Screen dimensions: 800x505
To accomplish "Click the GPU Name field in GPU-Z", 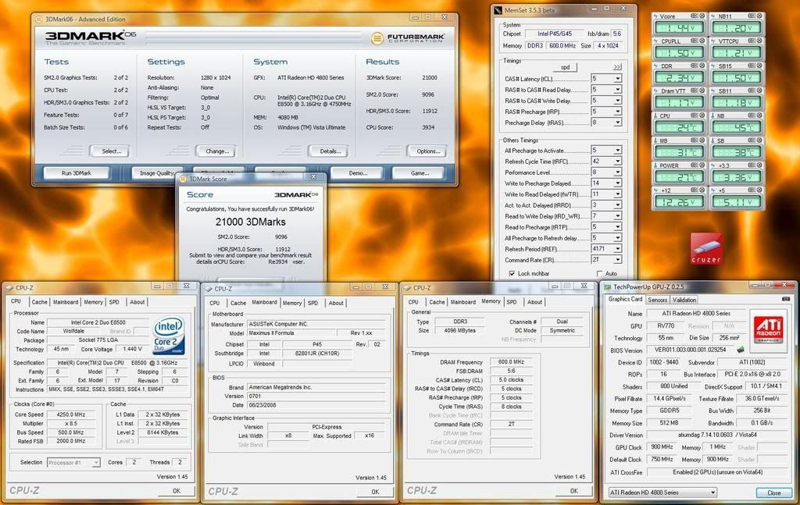I will [696, 314].
